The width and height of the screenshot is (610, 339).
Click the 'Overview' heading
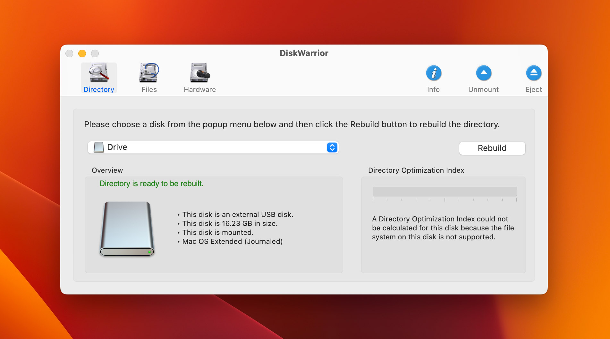click(x=107, y=170)
